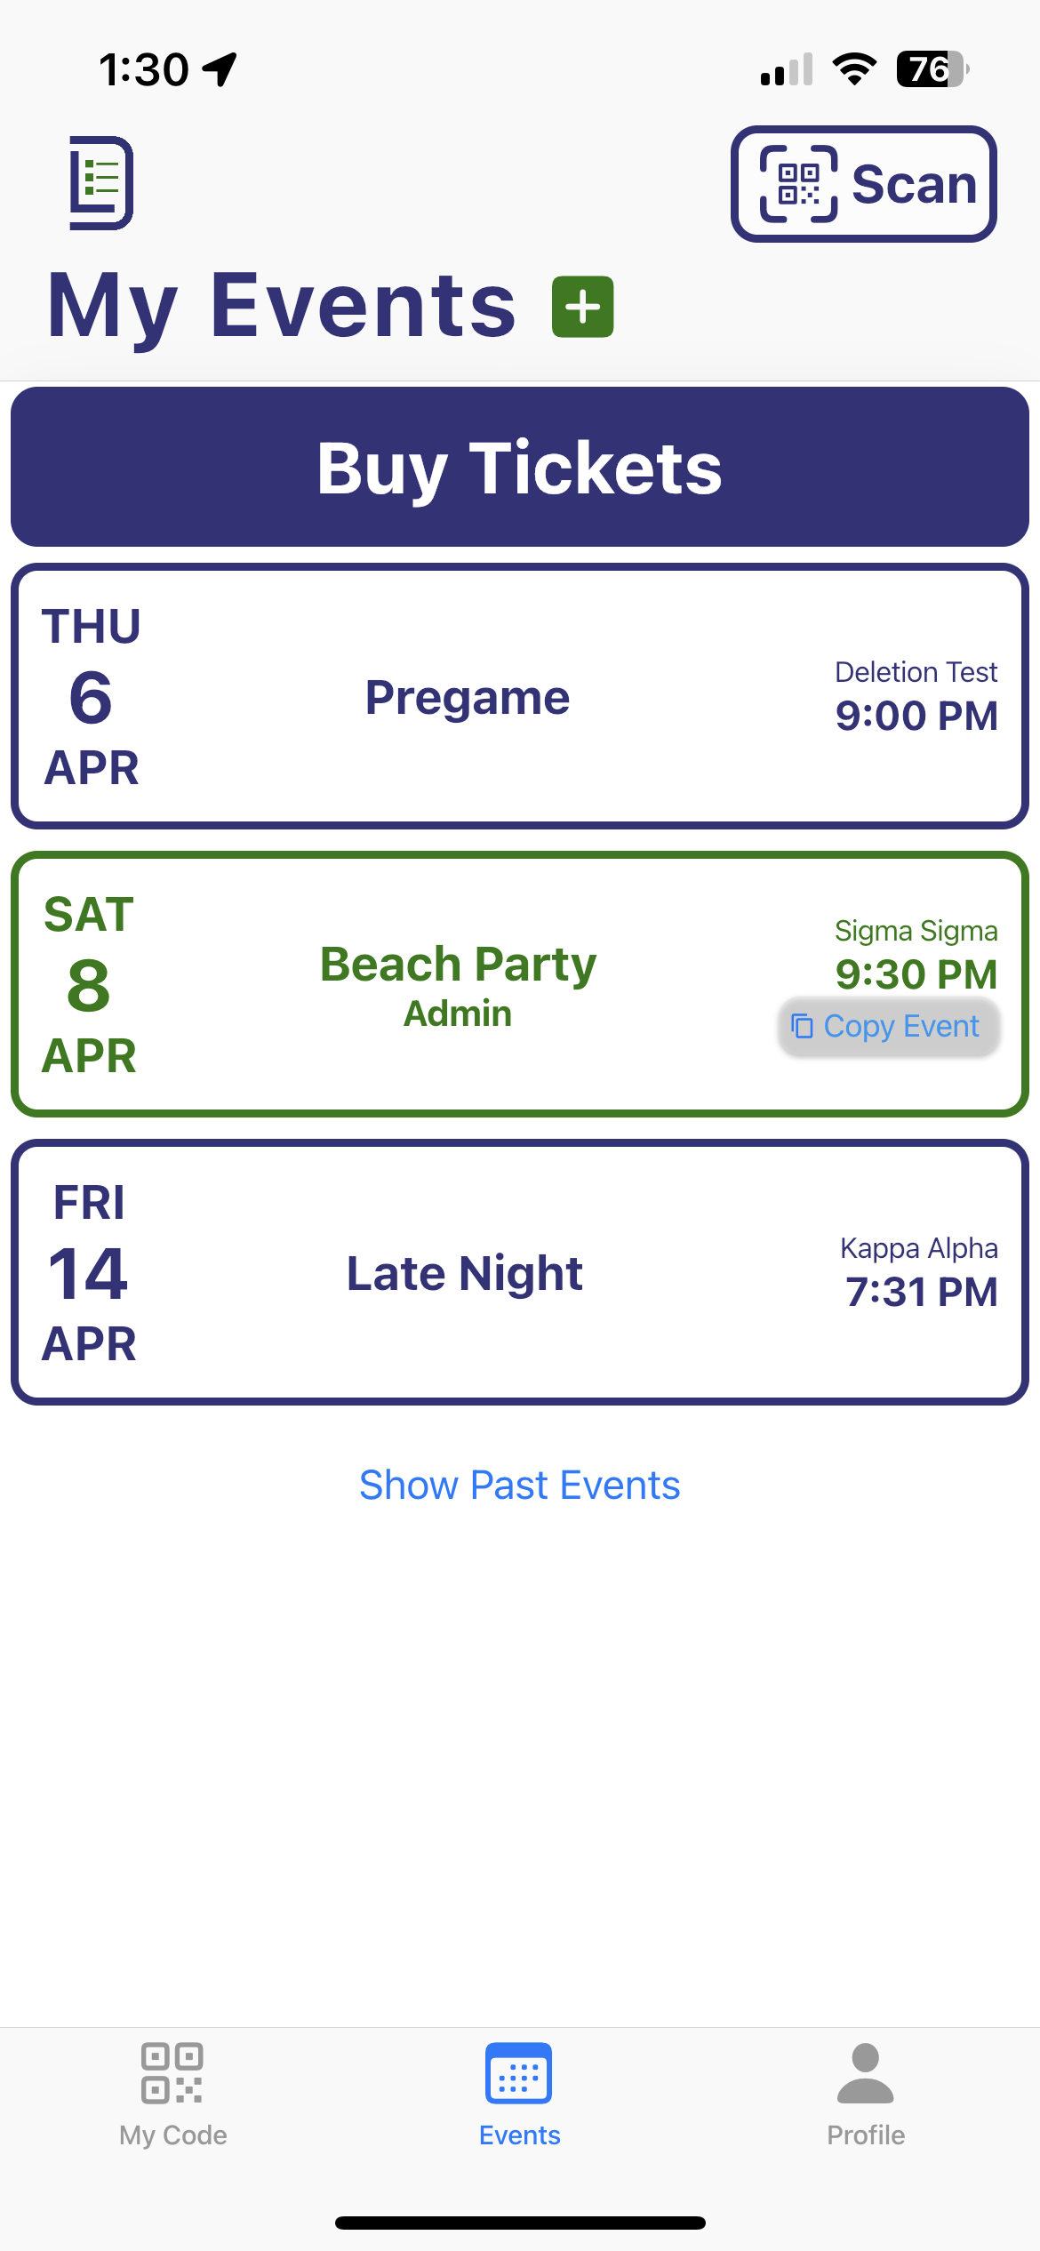
Task: Open the Pregame event card
Action: [x=520, y=696]
